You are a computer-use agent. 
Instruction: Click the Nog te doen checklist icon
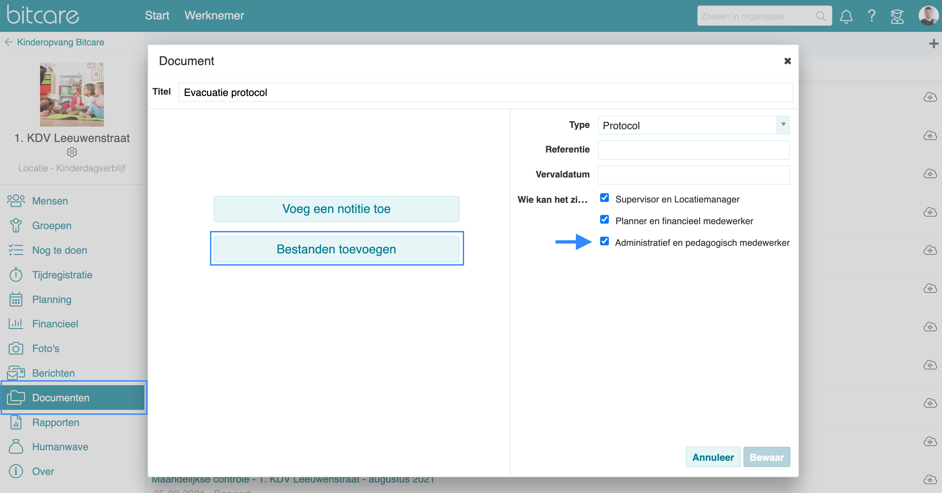point(16,250)
